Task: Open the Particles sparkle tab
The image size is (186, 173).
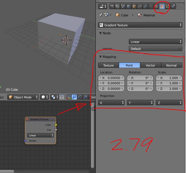Action: tap(167, 6)
